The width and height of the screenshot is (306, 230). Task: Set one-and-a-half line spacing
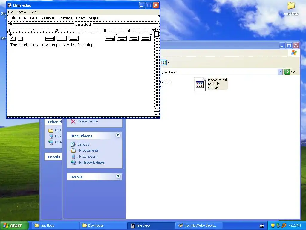coord(62,38)
